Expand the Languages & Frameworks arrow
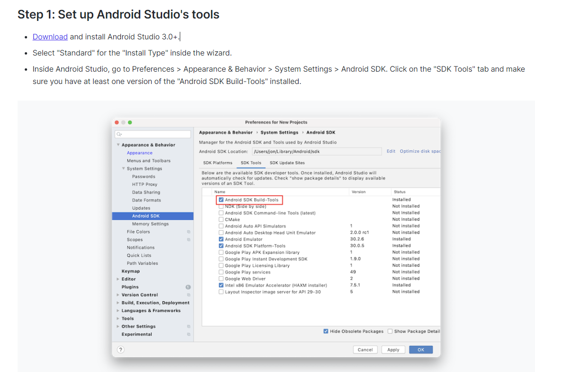Image resolution: width=574 pixels, height=372 pixels. (x=118, y=311)
